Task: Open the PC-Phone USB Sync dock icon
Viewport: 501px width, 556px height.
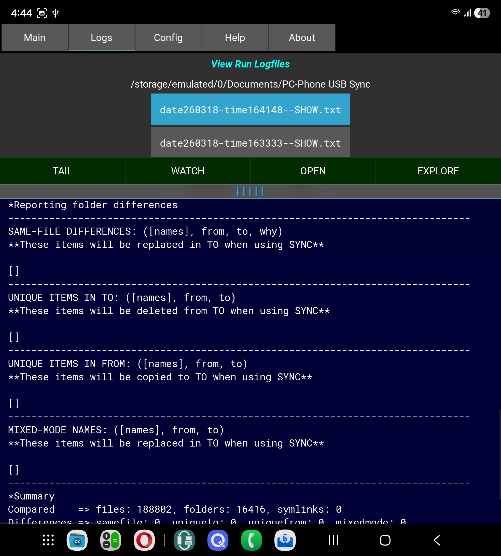Action: 184,540
